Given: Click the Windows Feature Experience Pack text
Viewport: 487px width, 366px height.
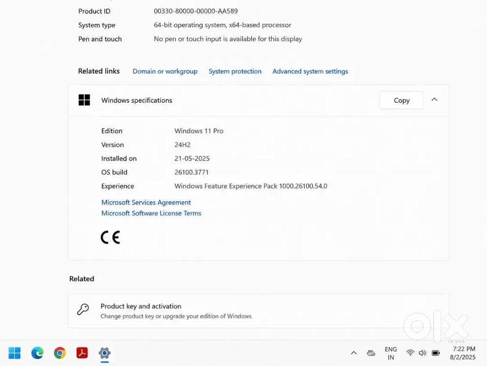Looking at the screenshot, I should [251, 186].
